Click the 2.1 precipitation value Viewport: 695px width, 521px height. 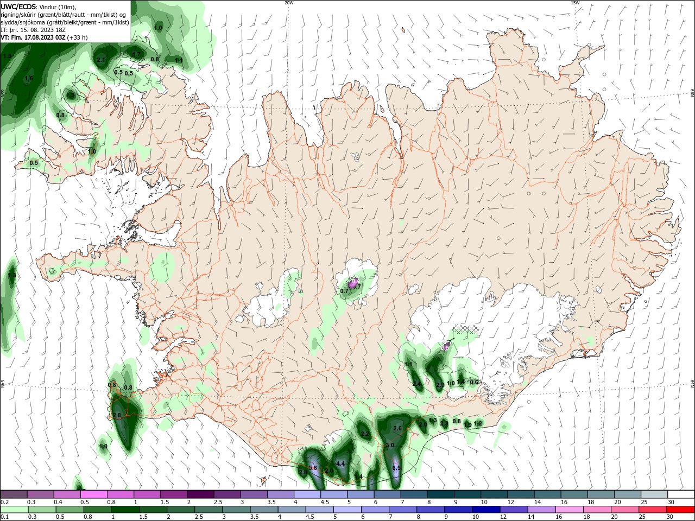pyautogui.click(x=101, y=60)
